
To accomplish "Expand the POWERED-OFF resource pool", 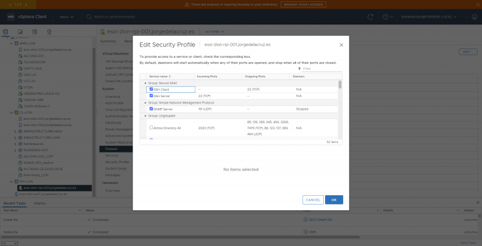I will pos(15,150).
